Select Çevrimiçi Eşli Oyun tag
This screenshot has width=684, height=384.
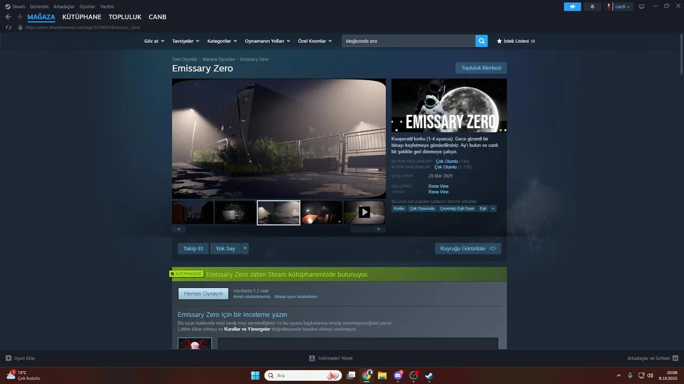click(x=457, y=209)
